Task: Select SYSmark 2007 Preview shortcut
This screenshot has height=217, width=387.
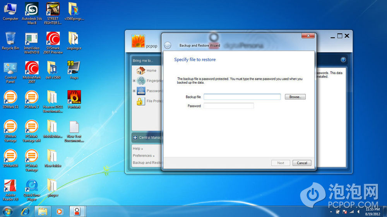Action: 53,43
